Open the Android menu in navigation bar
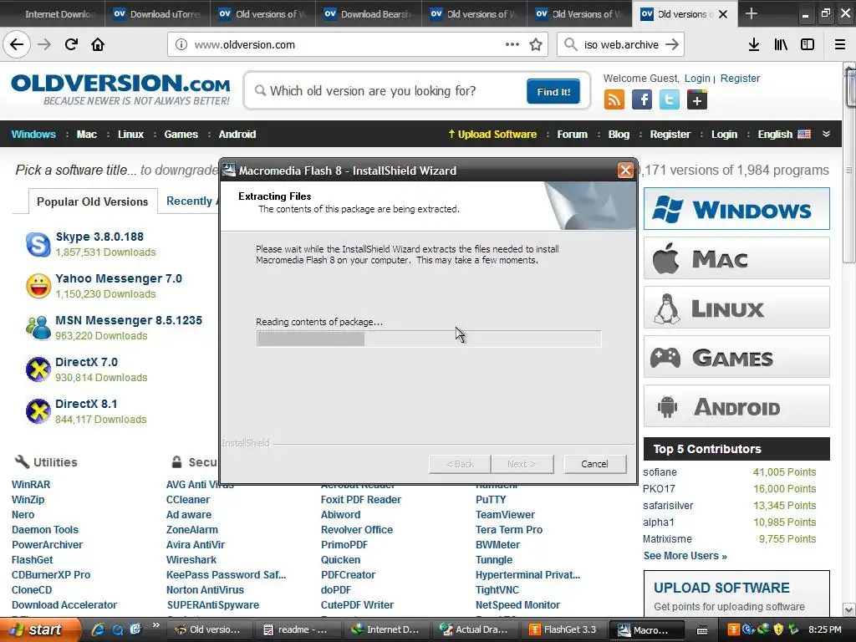Screen dimensions: 856x642 237,135
